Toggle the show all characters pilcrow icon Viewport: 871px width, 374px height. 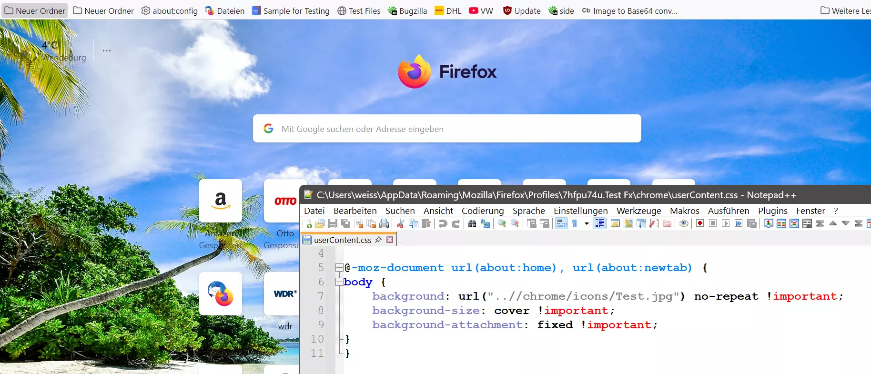[x=575, y=223]
